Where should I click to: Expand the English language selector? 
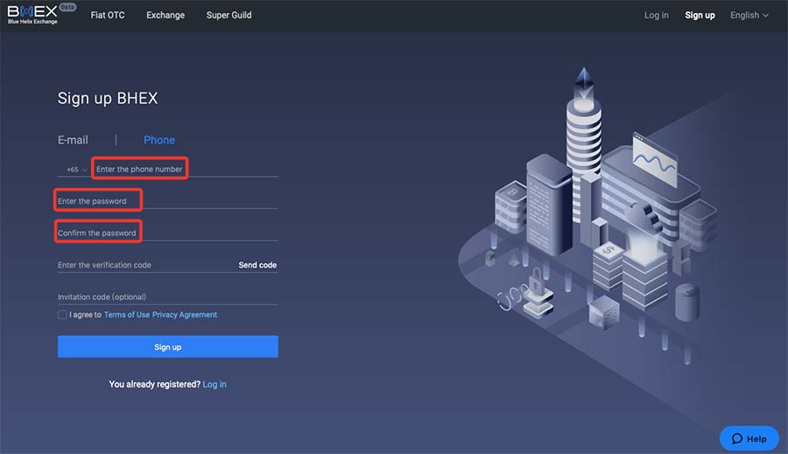point(749,15)
